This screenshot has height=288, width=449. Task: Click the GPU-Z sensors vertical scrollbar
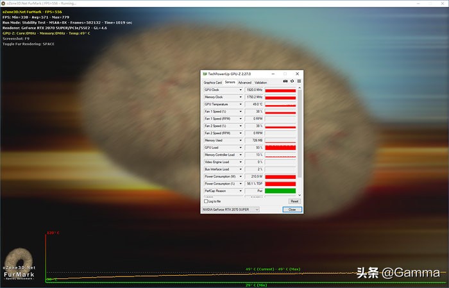tap(299, 141)
